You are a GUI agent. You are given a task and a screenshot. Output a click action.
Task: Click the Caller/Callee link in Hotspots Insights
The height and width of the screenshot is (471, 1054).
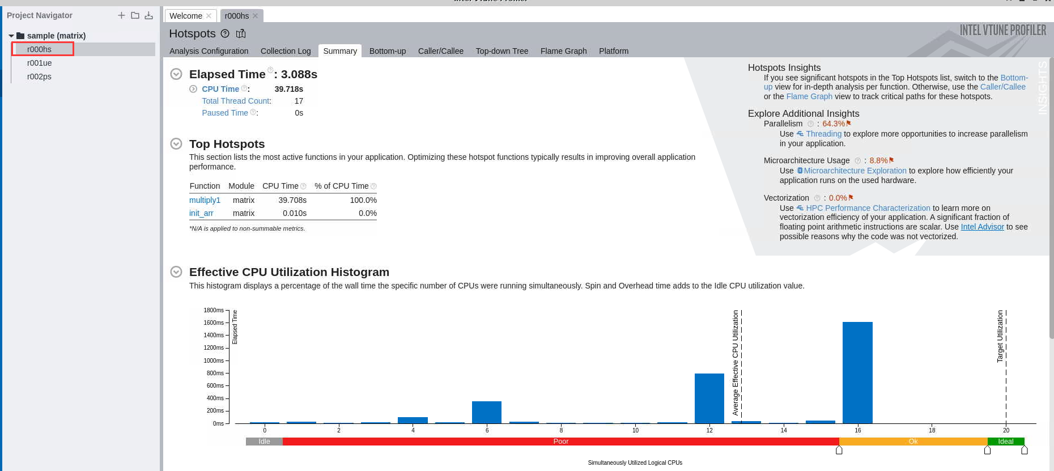1003,87
